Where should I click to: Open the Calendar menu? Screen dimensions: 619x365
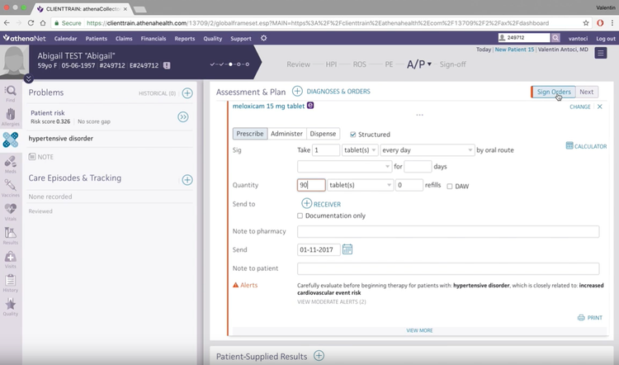coord(65,38)
